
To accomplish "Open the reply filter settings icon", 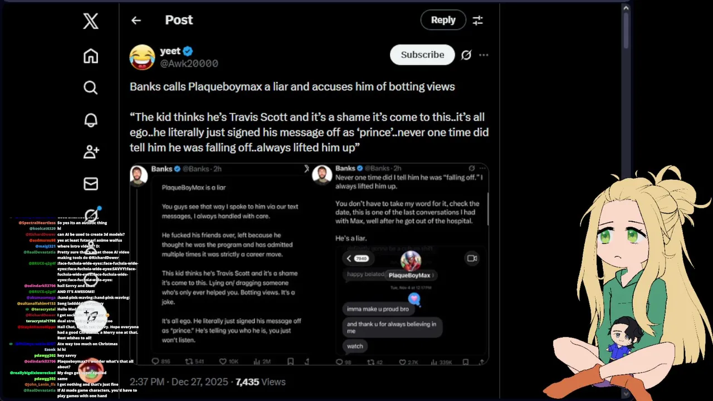I will click(478, 20).
